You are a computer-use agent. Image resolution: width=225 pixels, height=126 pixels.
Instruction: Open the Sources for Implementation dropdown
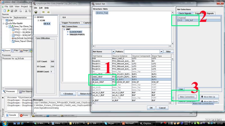tap(22, 17)
